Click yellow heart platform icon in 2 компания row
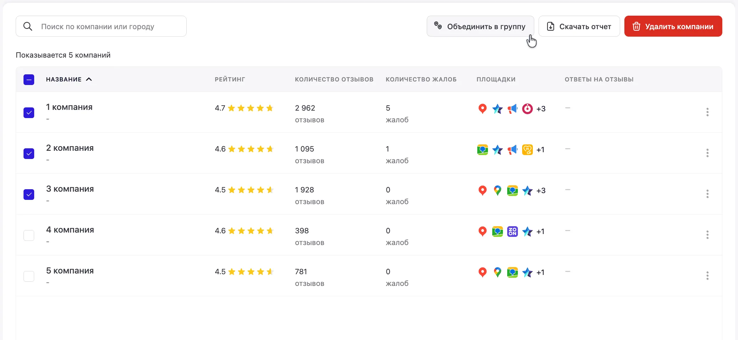The image size is (738, 340). pos(527,149)
